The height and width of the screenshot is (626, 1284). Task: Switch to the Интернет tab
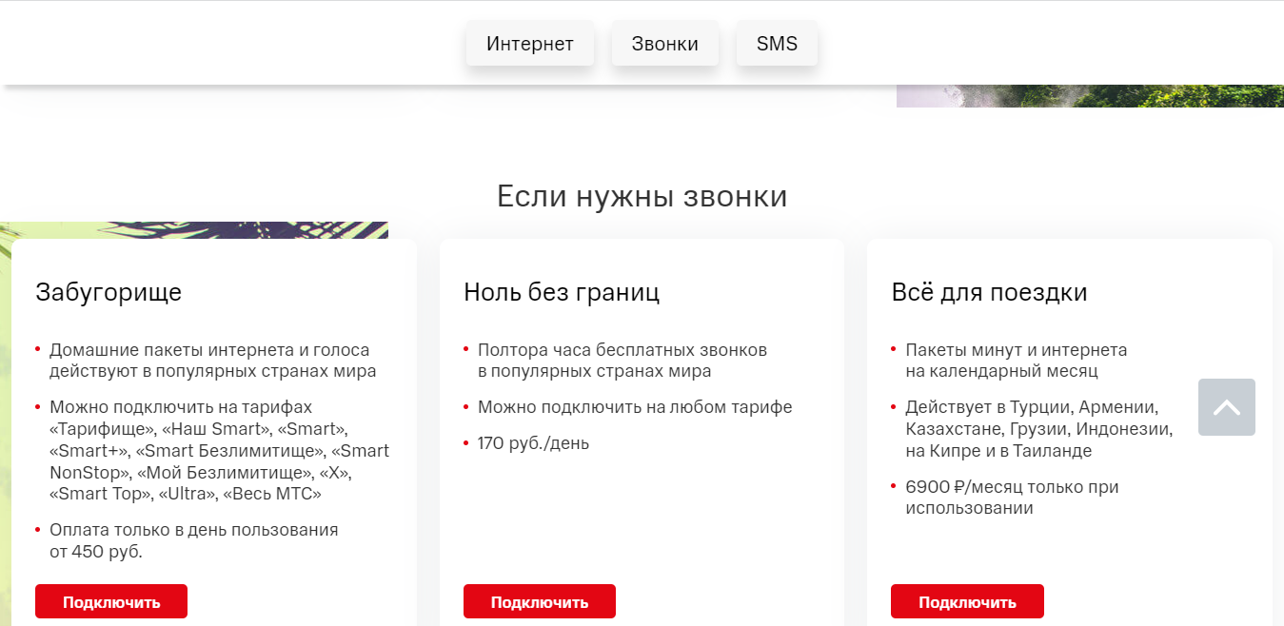(529, 44)
